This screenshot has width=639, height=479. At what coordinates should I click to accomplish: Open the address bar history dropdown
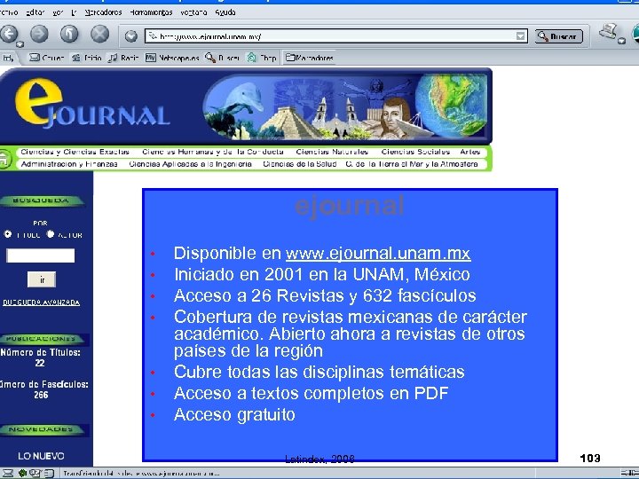[520, 36]
